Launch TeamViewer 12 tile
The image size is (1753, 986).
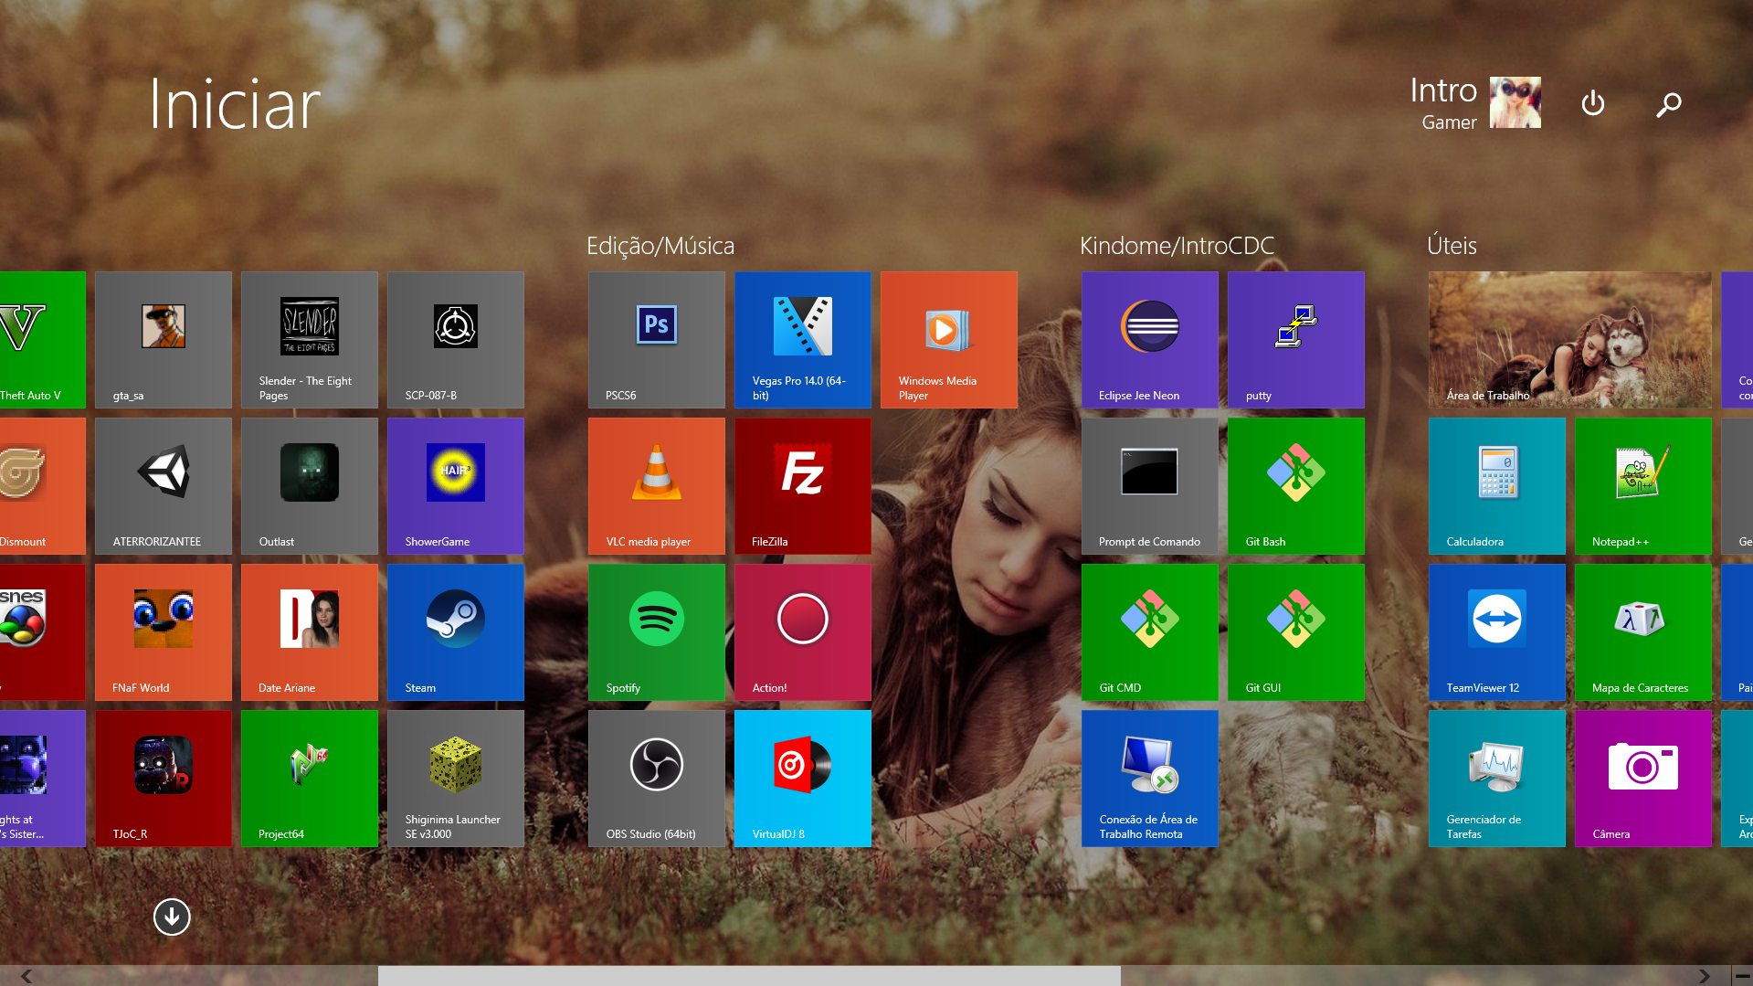click(1497, 632)
